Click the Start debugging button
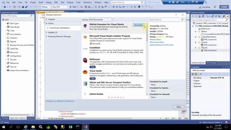Screen dimensions: 231x130 [73, 7]
